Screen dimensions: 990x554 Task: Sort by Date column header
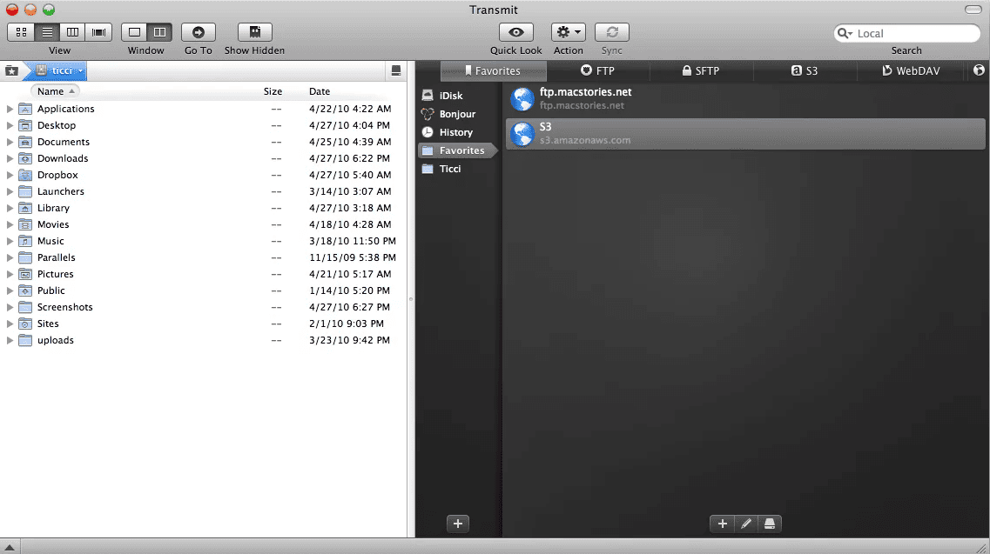320,91
